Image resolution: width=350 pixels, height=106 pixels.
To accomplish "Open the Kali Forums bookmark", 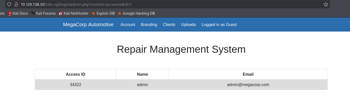I will [x=43, y=13].
